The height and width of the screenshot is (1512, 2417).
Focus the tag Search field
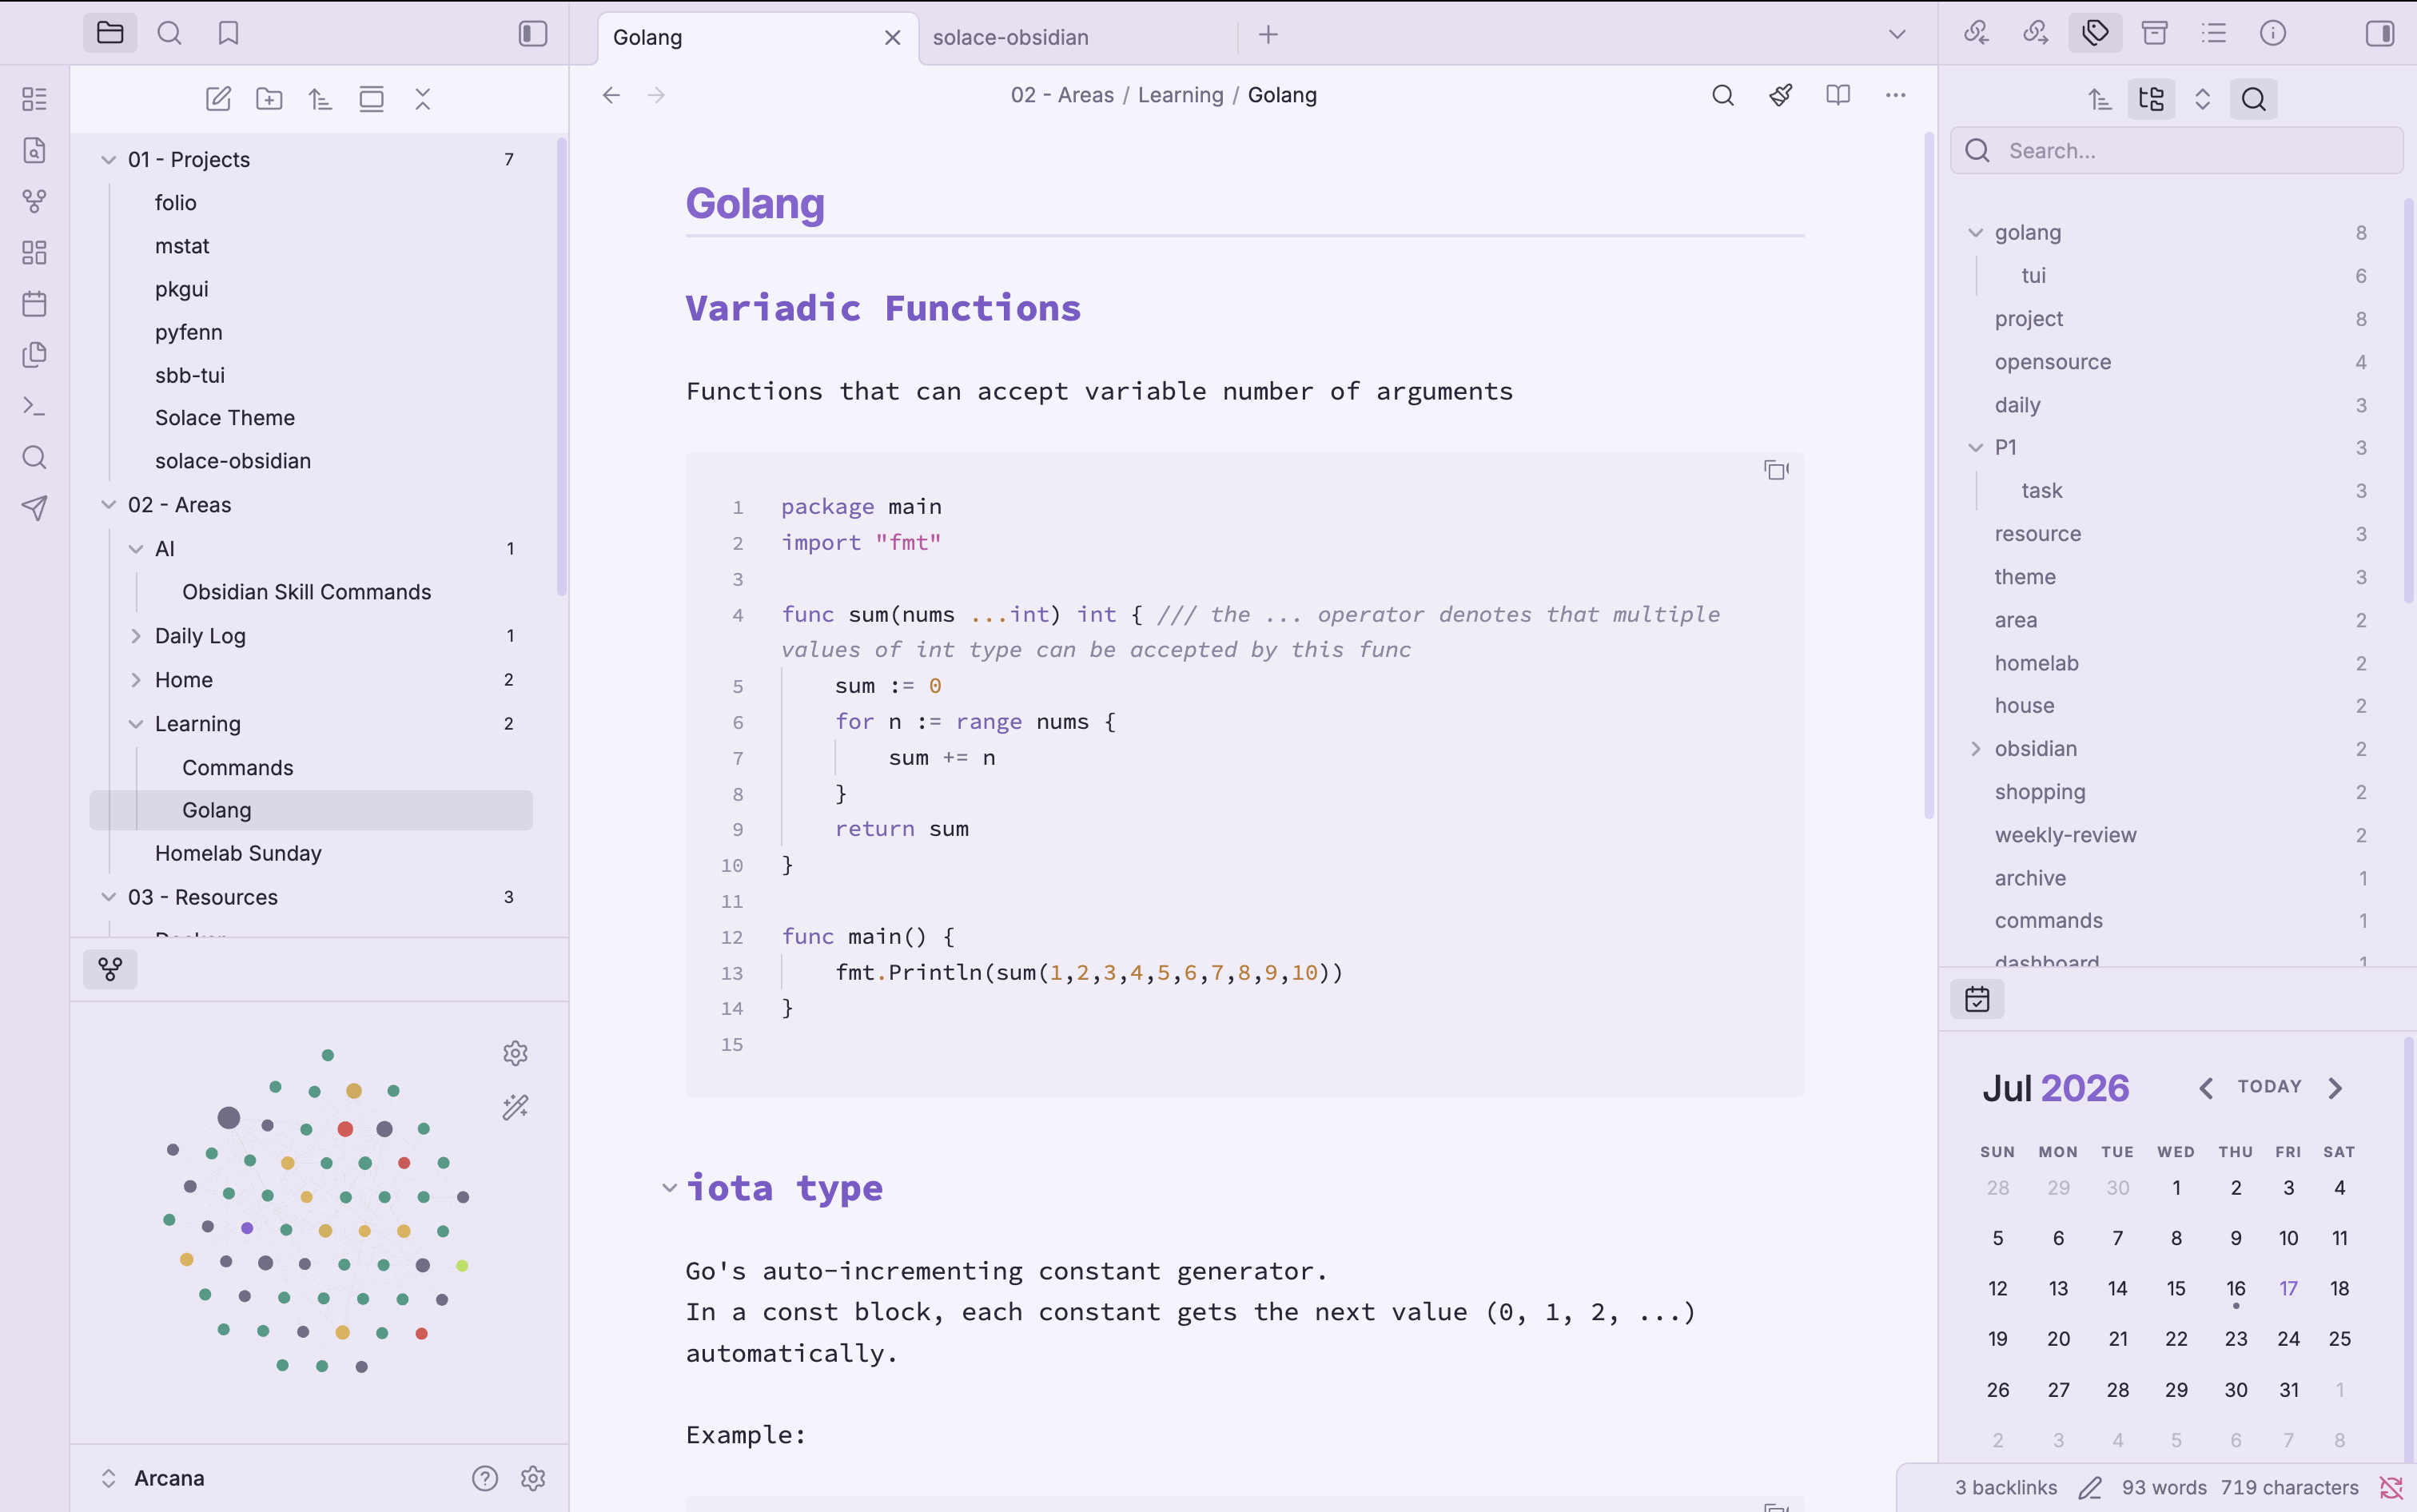coord(2176,151)
